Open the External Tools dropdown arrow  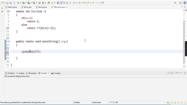[37, 3]
